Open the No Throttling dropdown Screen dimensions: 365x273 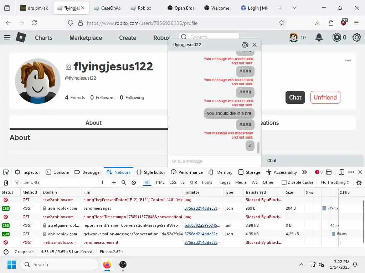pos(335,182)
